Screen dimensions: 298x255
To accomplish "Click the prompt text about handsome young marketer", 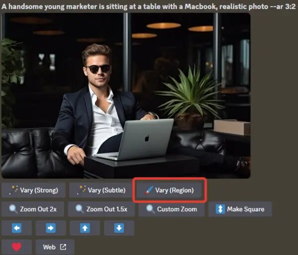I will pos(149,6).
